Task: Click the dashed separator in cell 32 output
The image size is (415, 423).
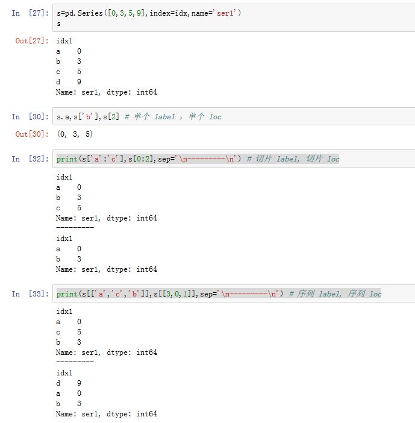Action: 74,228
